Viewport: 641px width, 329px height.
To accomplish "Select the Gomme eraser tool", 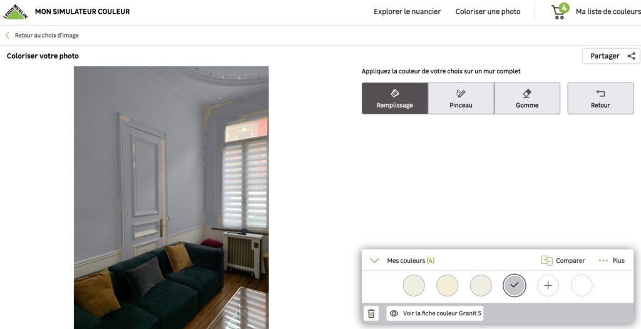I will click(527, 98).
